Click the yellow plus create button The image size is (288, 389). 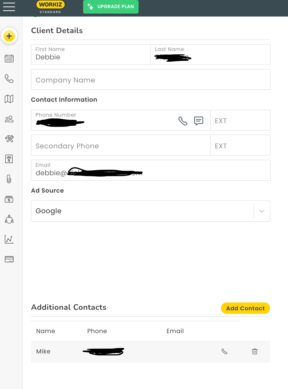coord(9,36)
